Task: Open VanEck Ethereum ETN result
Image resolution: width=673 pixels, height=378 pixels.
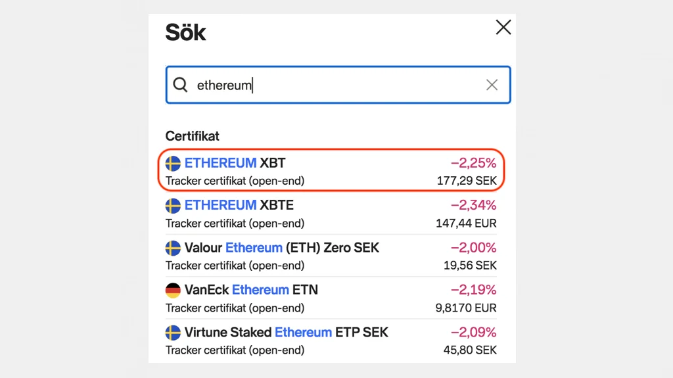Action: click(251, 290)
